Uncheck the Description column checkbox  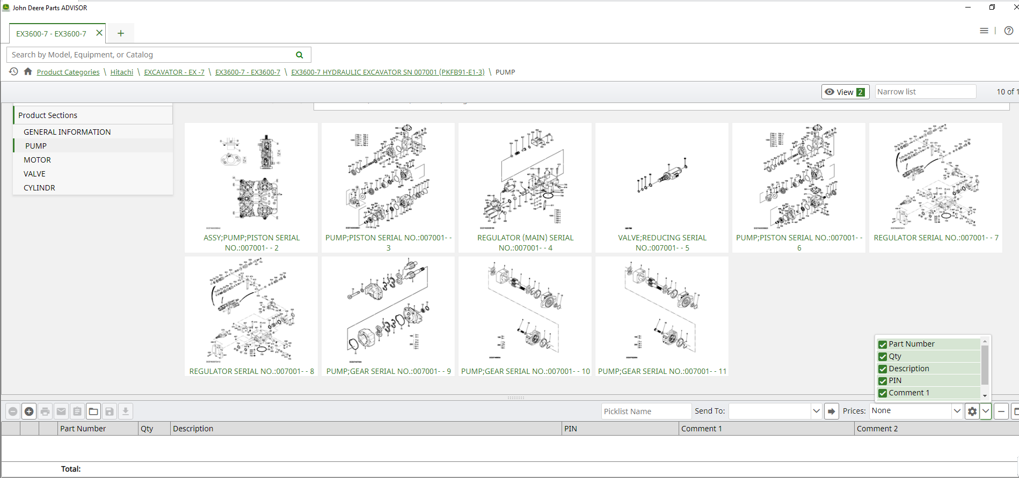point(883,369)
